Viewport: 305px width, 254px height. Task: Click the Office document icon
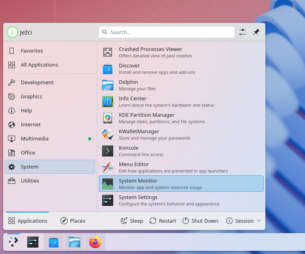tap(12, 152)
